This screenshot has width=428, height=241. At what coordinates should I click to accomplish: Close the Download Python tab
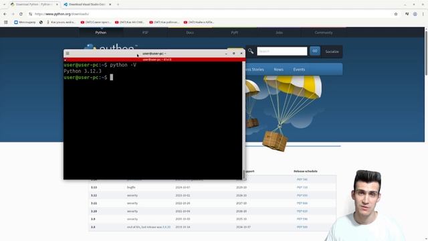click(x=57, y=5)
